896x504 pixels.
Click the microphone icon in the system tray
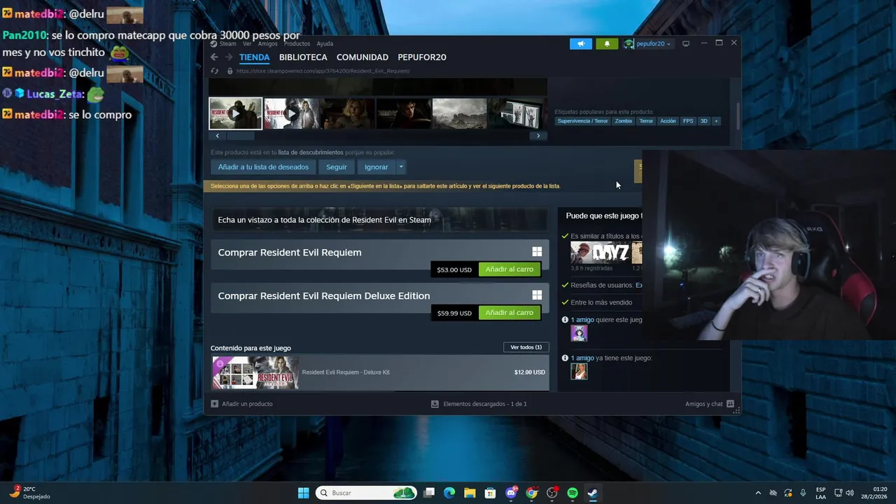(x=803, y=493)
